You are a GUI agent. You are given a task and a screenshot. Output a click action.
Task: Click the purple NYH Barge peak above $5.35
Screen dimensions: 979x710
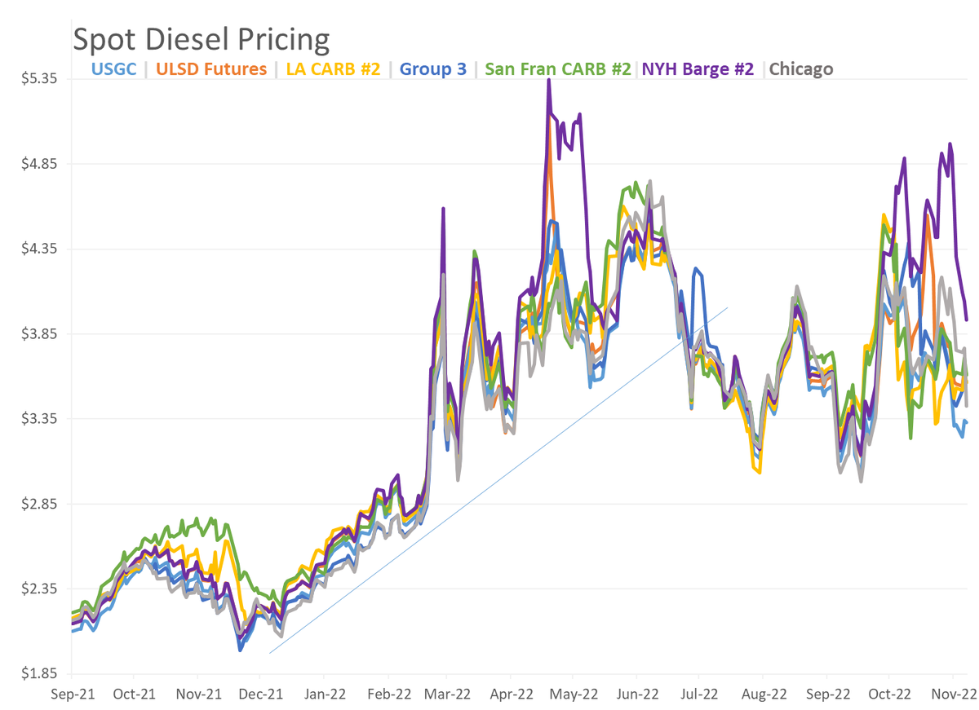549,82
